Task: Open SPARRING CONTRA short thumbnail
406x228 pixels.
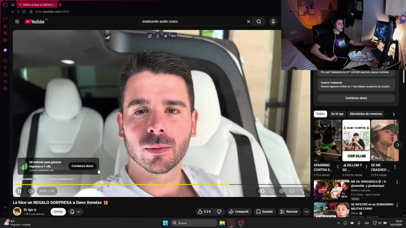Action: click(x=327, y=140)
